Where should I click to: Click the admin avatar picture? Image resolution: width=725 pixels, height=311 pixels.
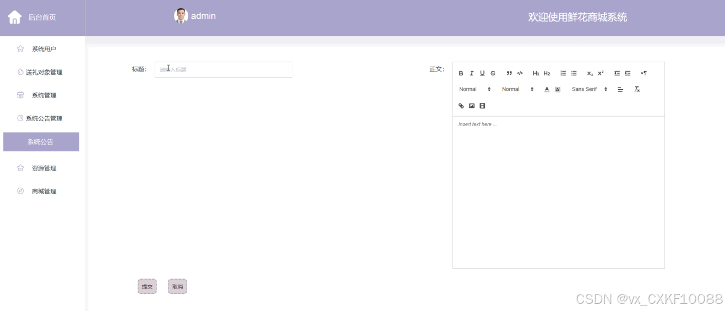(x=181, y=16)
